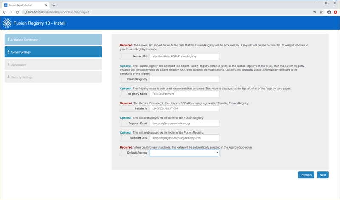Click the red extension icon in toolbar
Image resolution: width=340 pixels, height=200 pixels.
[x=335, y=12]
